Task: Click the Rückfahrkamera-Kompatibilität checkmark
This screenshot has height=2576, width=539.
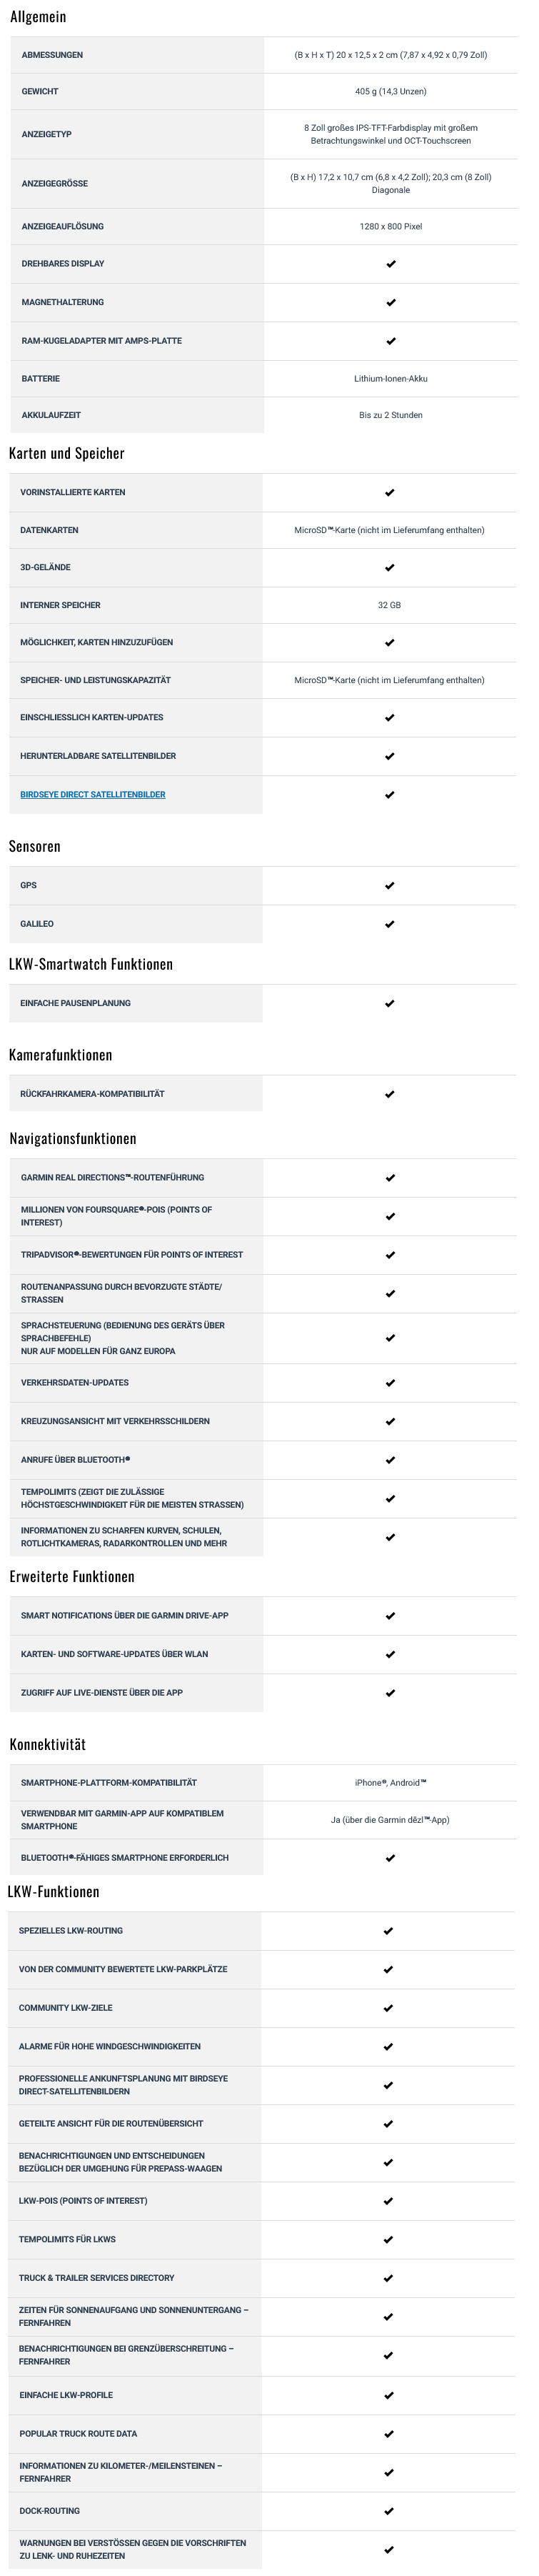Action: point(390,1094)
